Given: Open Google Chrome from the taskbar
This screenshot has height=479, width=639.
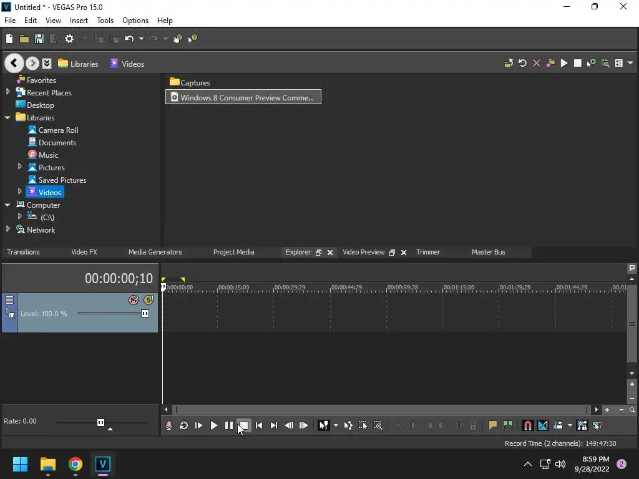Looking at the screenshot, I should click(76, 464).
